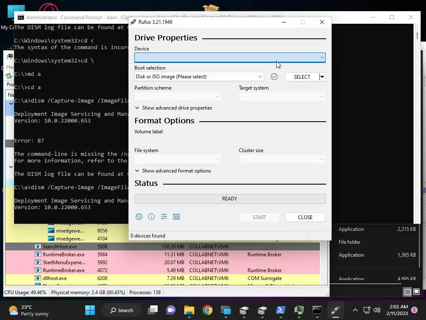Open PowerShell from taskbar
Screen dimensions: 426x320
coord(280,310)
